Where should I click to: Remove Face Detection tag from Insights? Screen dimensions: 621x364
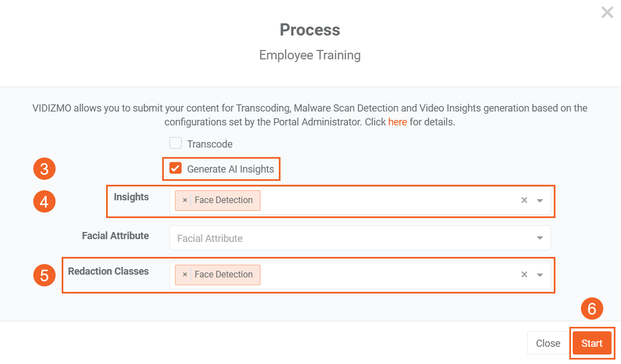click(x=184, y=200)
